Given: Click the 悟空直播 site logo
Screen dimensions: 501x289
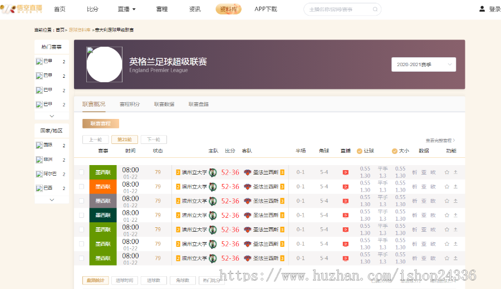Looking at the screenshot, I should pyautogui.click(x=21, y=9).
